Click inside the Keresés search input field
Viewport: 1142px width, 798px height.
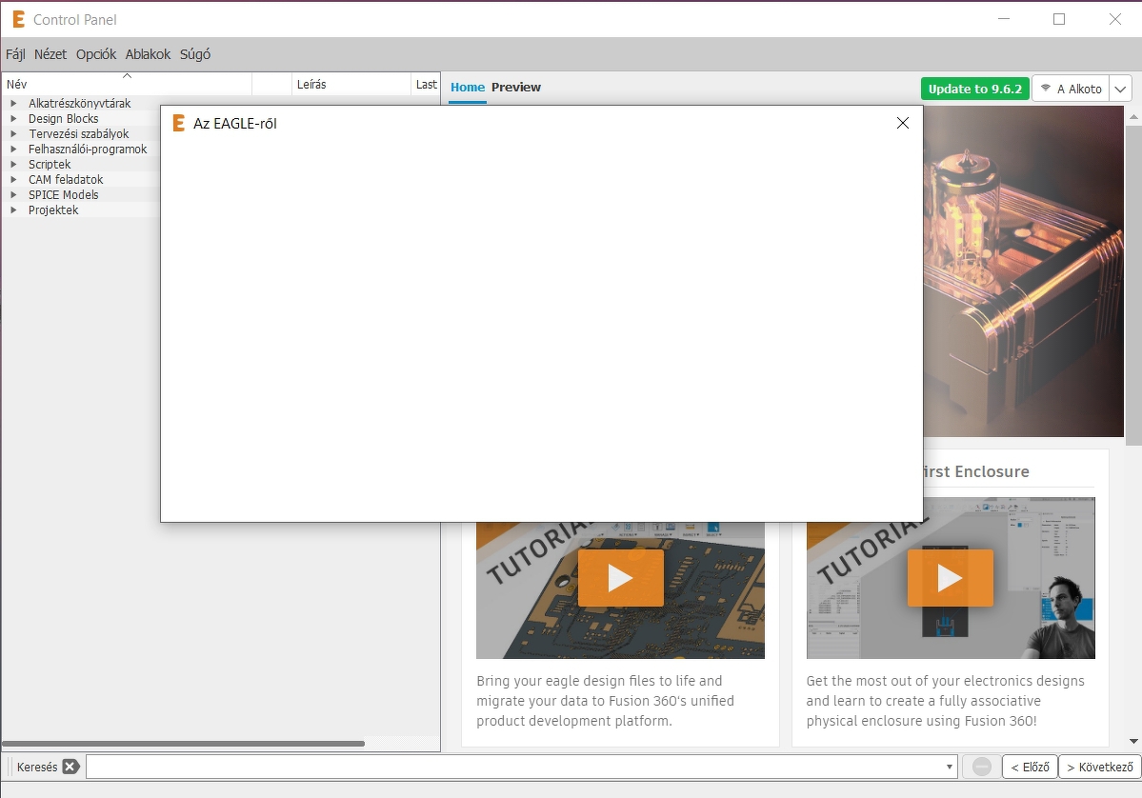click(514, 767)
